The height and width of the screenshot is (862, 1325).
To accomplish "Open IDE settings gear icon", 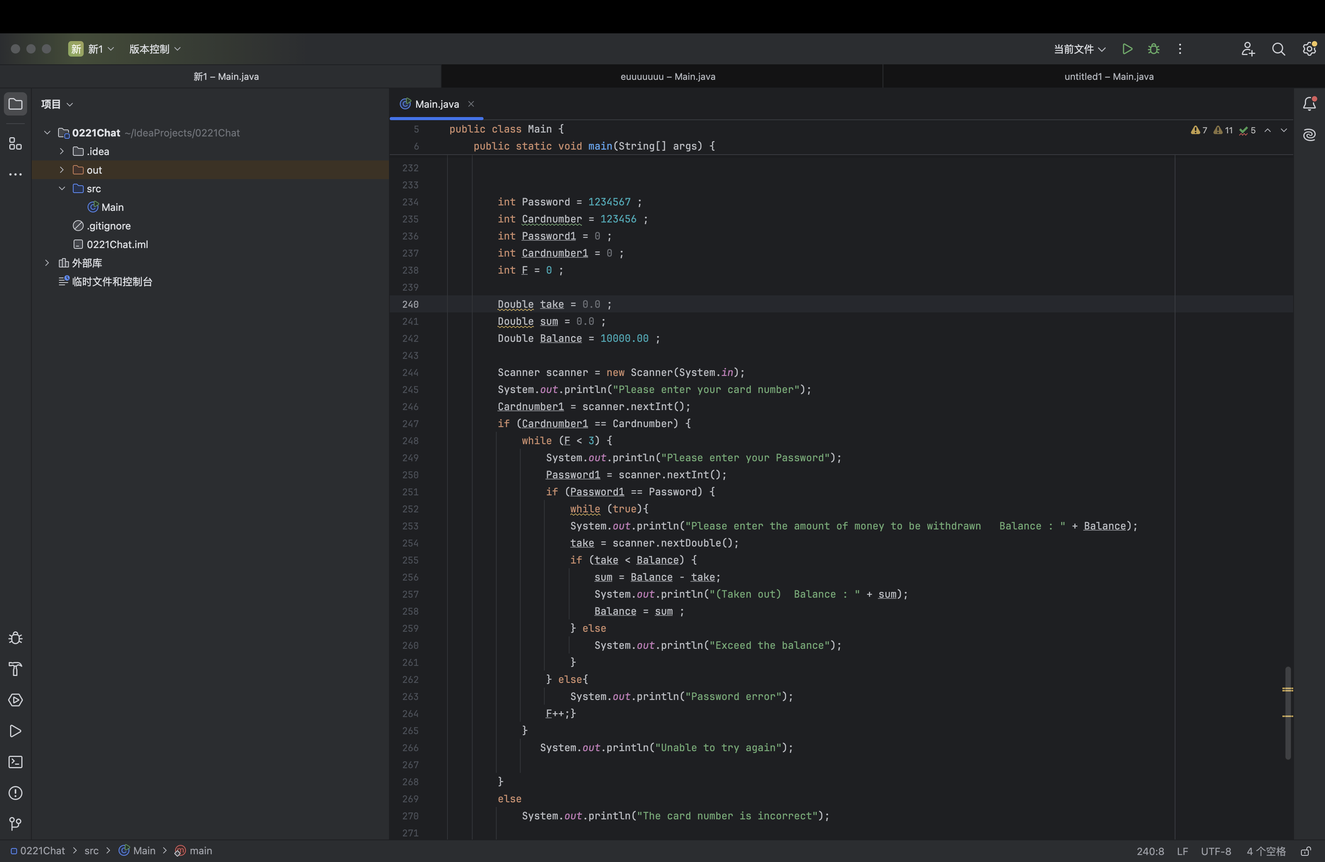I will click(1309, 49).
